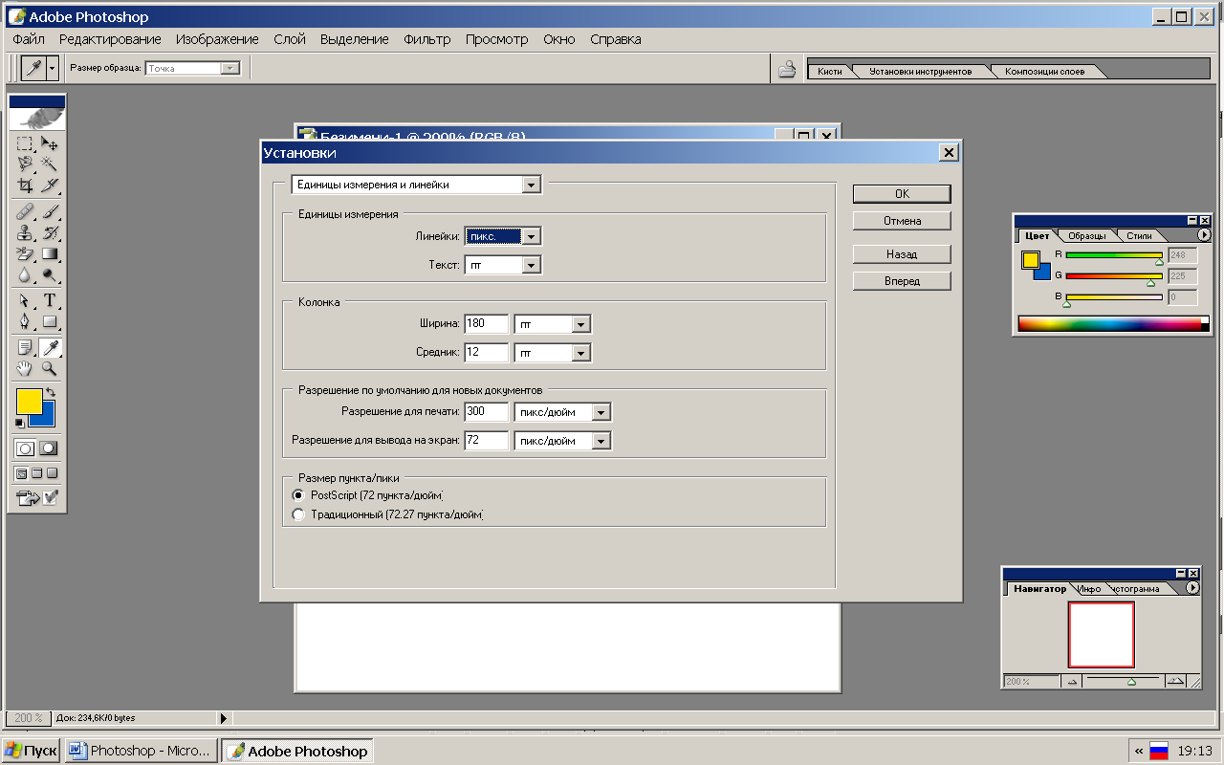
Task: Click the Разрешение для печати value field
Action: coord(486,412)
